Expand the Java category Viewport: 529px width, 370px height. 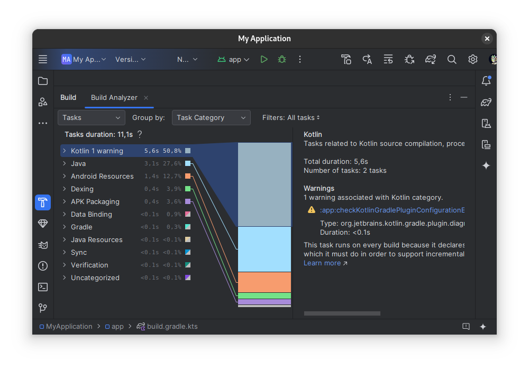pos(64,163)
